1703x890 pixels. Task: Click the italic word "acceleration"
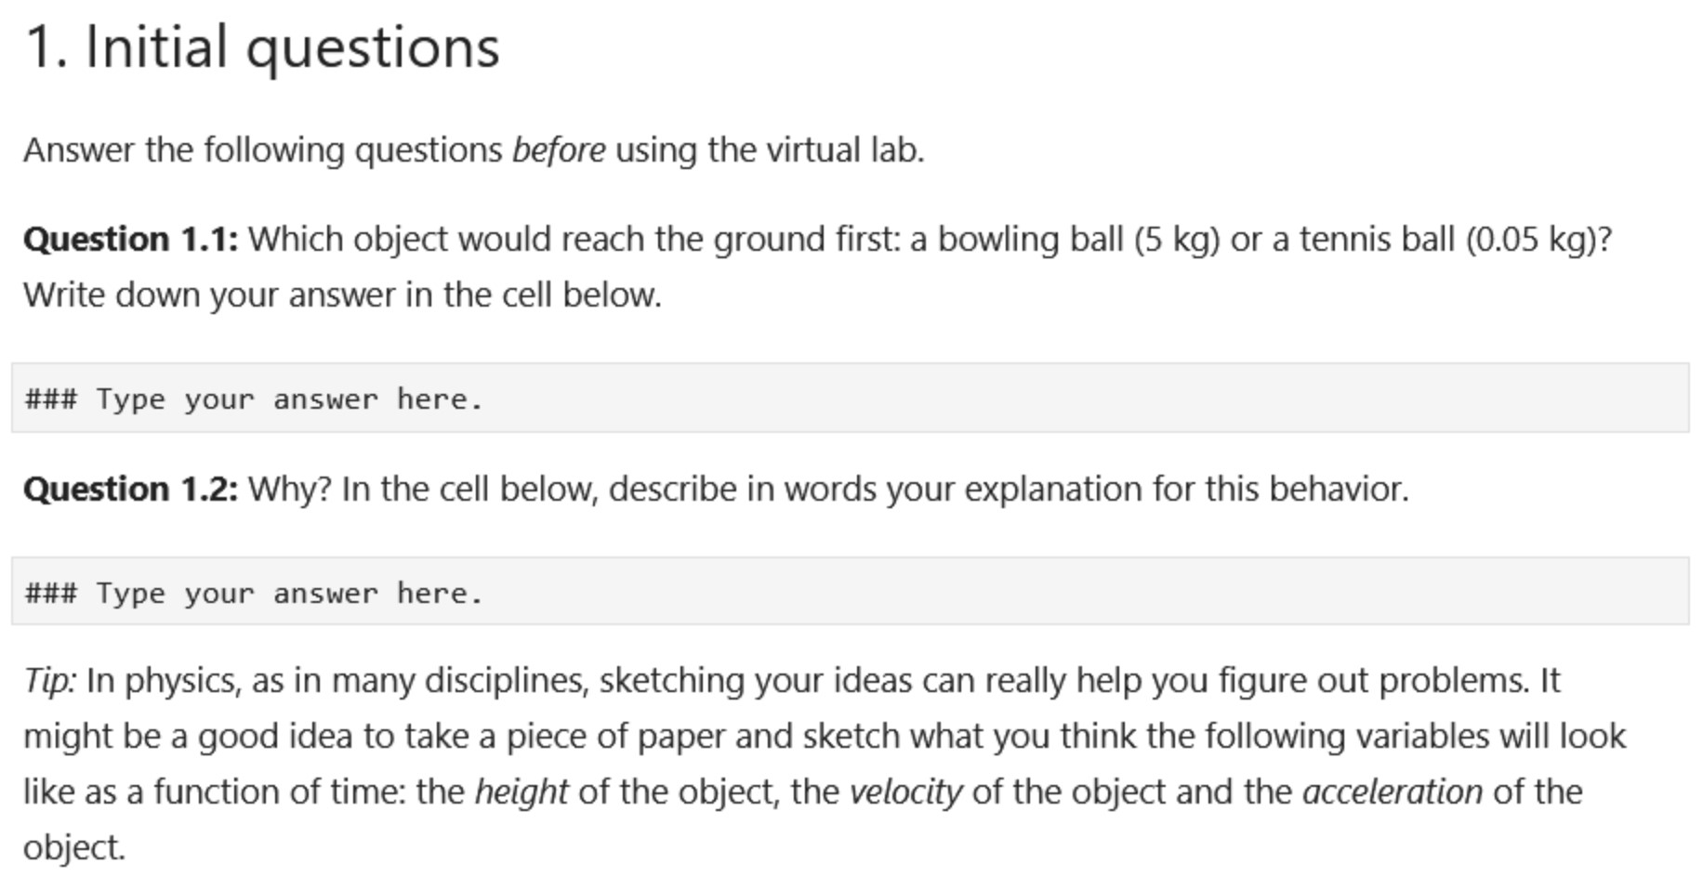[x=1393, y=792]
